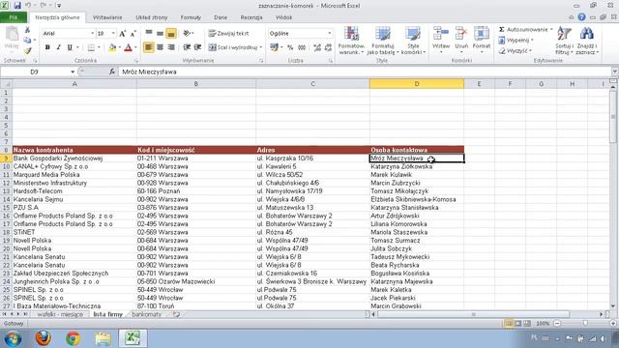Open the Excel Help question mark icon

(x=581, y=17)
